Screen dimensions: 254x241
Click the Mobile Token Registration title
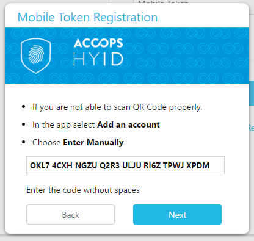pos(87,17)
